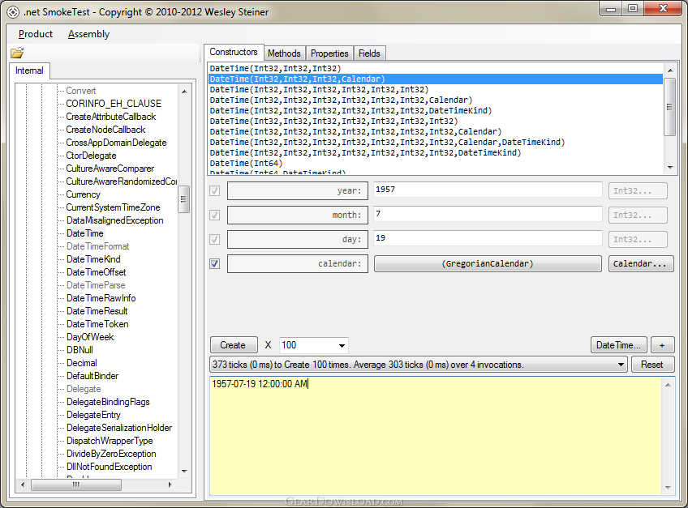Viewport: 688px width, 508px height.
Task: Select DllNotFoundException in the type tree
Action: pyautogui.click(x=110, y=467)
